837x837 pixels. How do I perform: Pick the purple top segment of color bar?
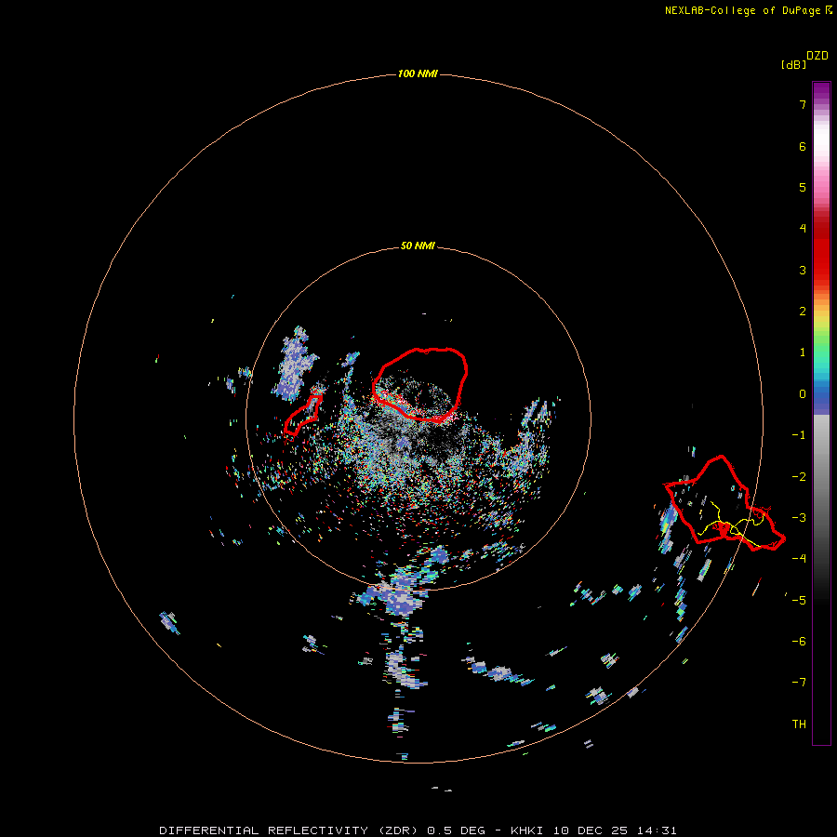point(821,91)
